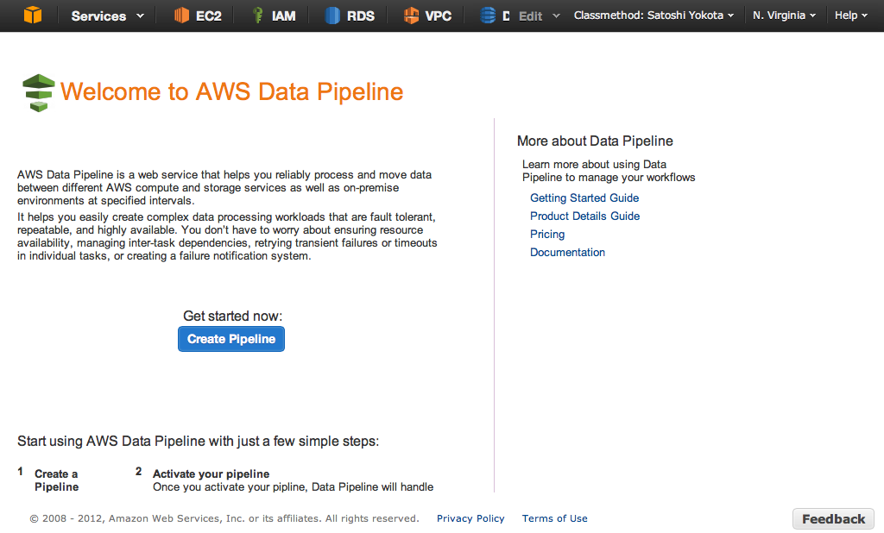This screenshot has width=884, height=533.
Task: Open the Help dropdown
Action: pos(849,15)
